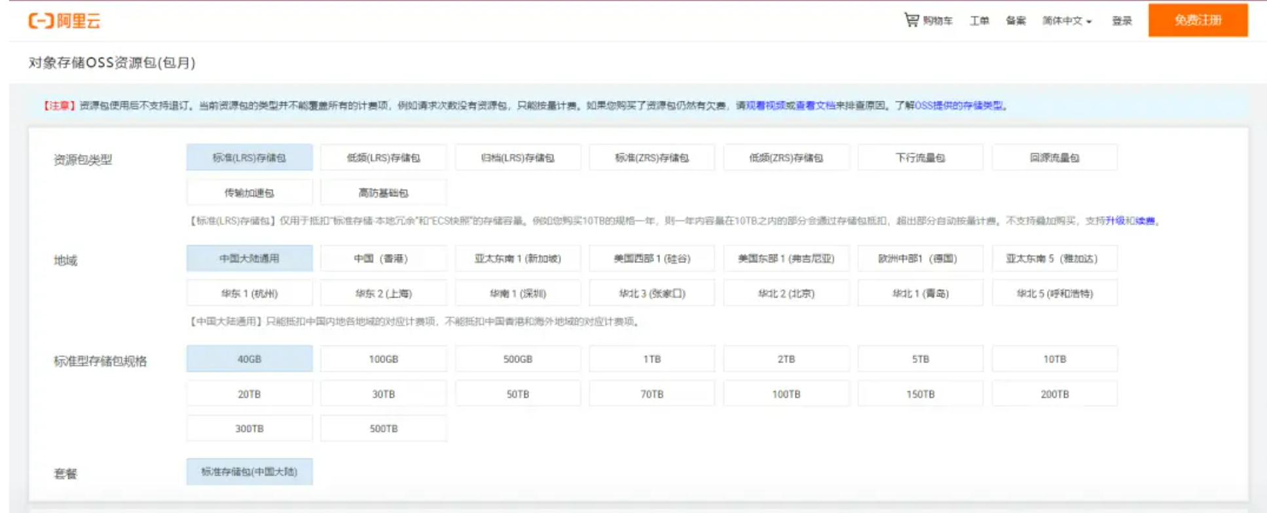Select 传输加速包 package type
Viewport: 1267px width, 513px height.
point(249,193)
